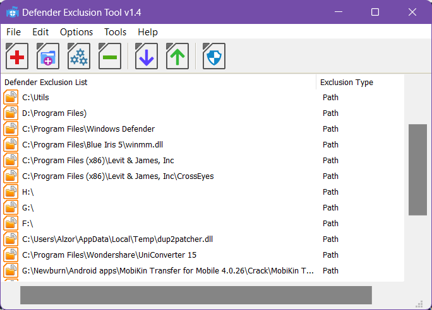Sort by Defender Exclusion List column header
432x310 pixels.
click(159, 82)
